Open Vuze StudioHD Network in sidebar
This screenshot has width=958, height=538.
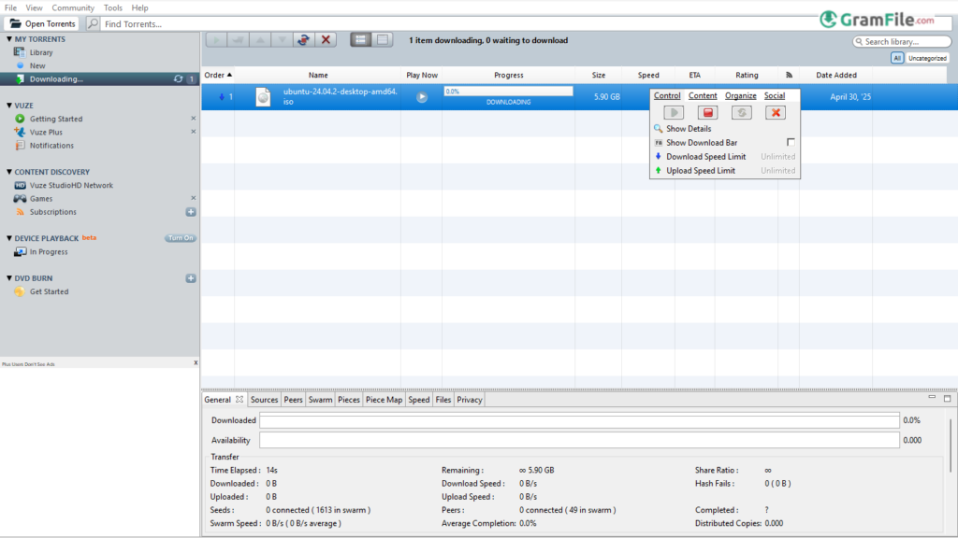click(x=71, y=186)
